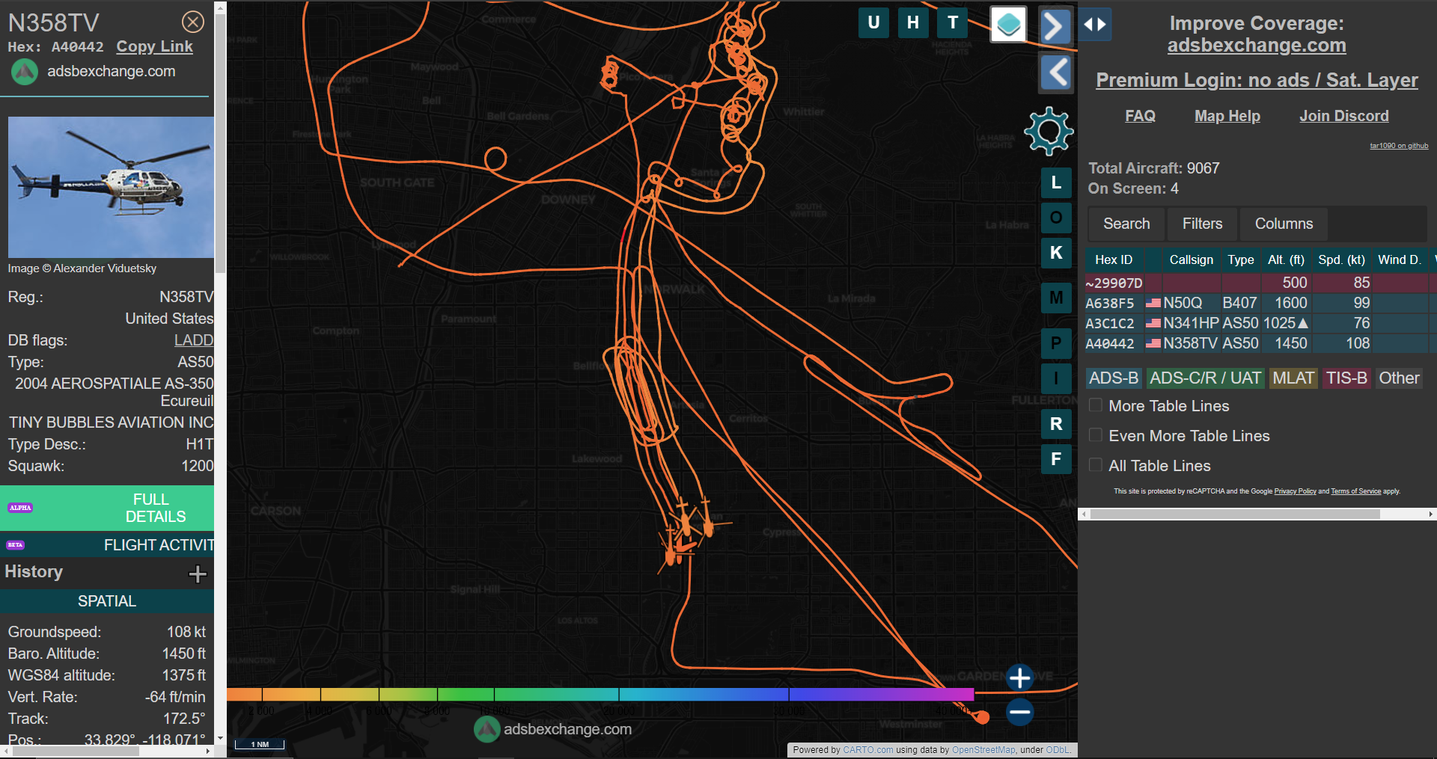Open the Privacy Policy link

coord(1295,491)
